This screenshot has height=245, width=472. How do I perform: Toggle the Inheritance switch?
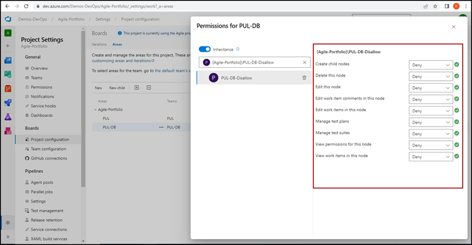pyautogui.click(x=205, y=49)
